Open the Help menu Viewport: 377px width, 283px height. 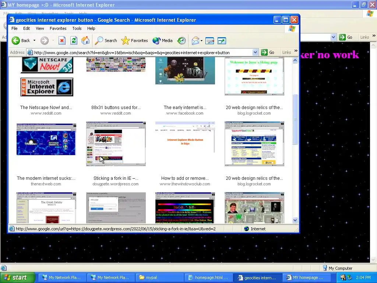(x=91, y=28)
